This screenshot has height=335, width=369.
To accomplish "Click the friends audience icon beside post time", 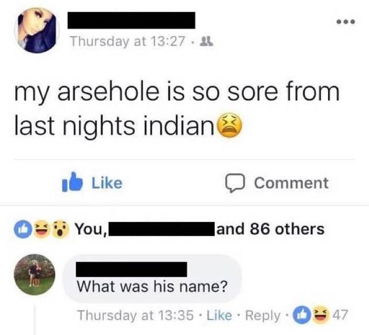I will coord(206,41).
